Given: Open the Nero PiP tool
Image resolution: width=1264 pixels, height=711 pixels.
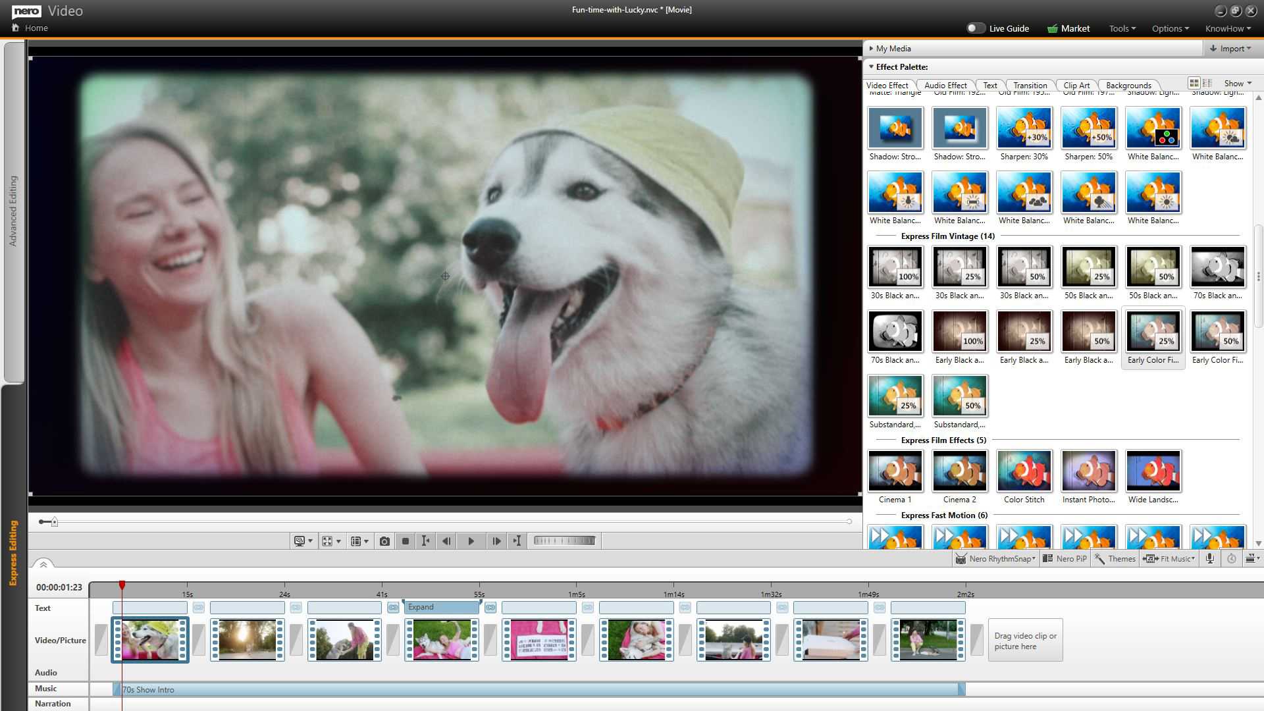Looking at the screenshot, I should [1065, 558].
